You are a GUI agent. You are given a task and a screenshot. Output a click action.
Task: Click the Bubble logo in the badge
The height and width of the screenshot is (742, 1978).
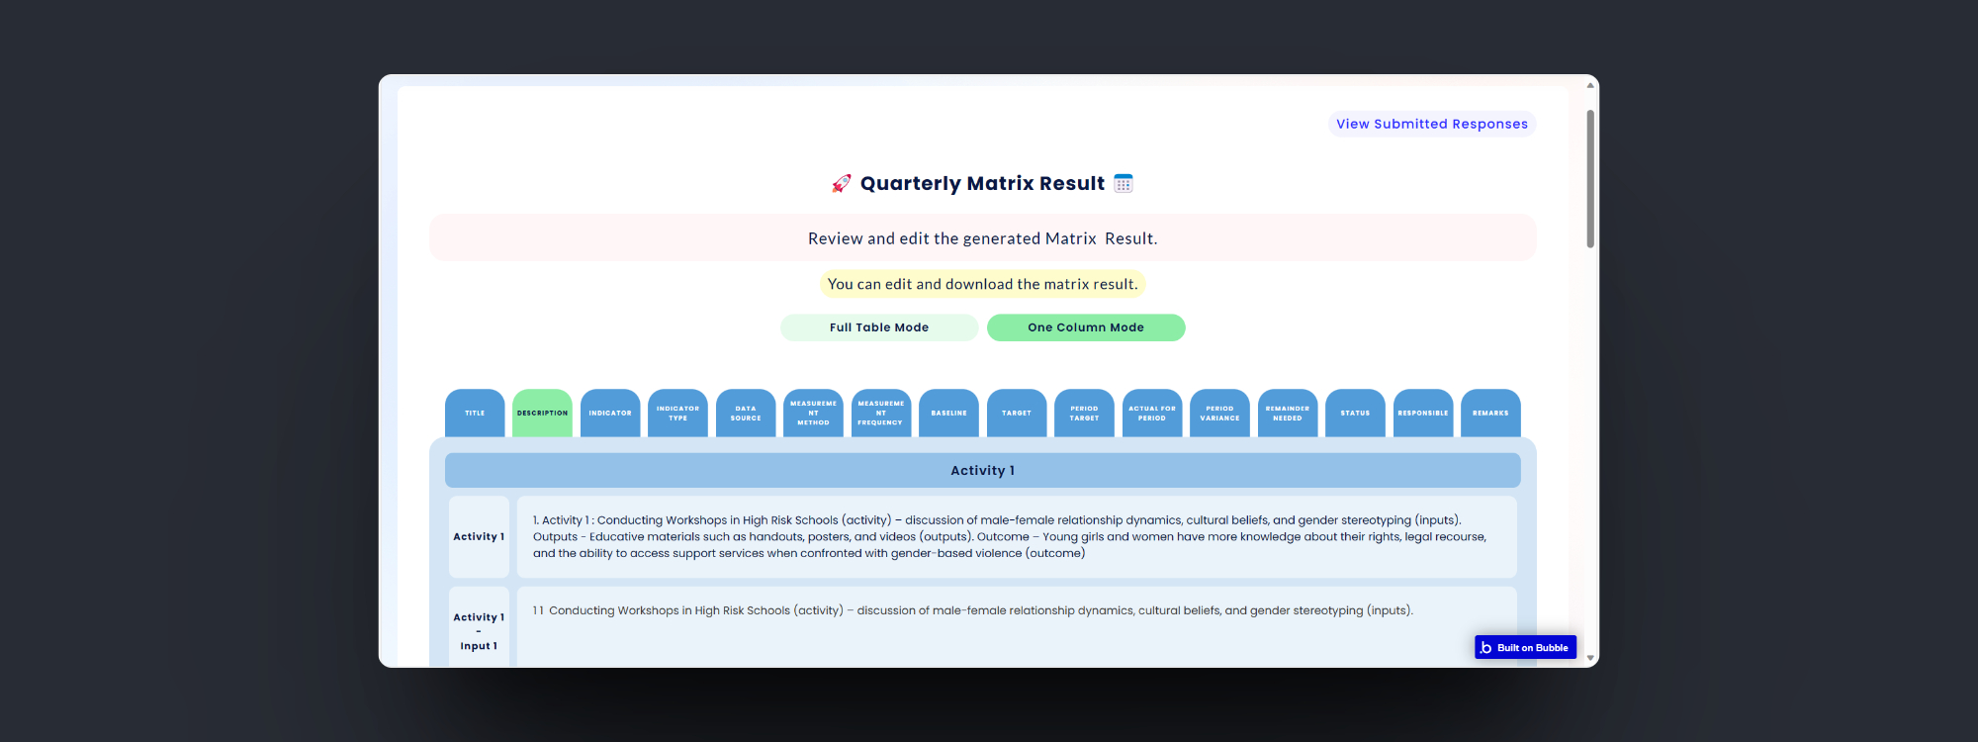tap(1485, 648)
